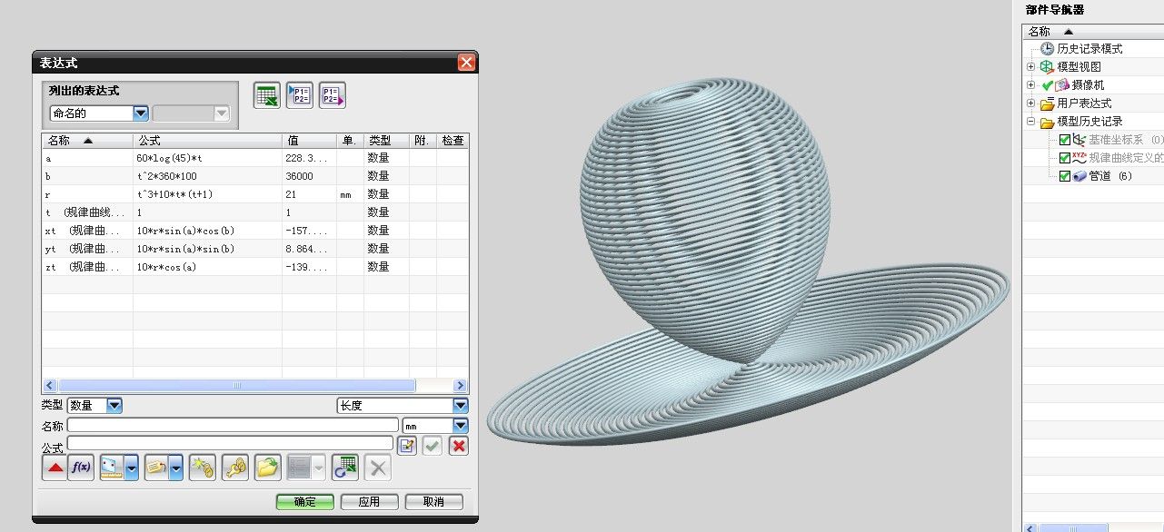
Task: Click the refresh values from spreadsheet icon
Action: [344, 468]
